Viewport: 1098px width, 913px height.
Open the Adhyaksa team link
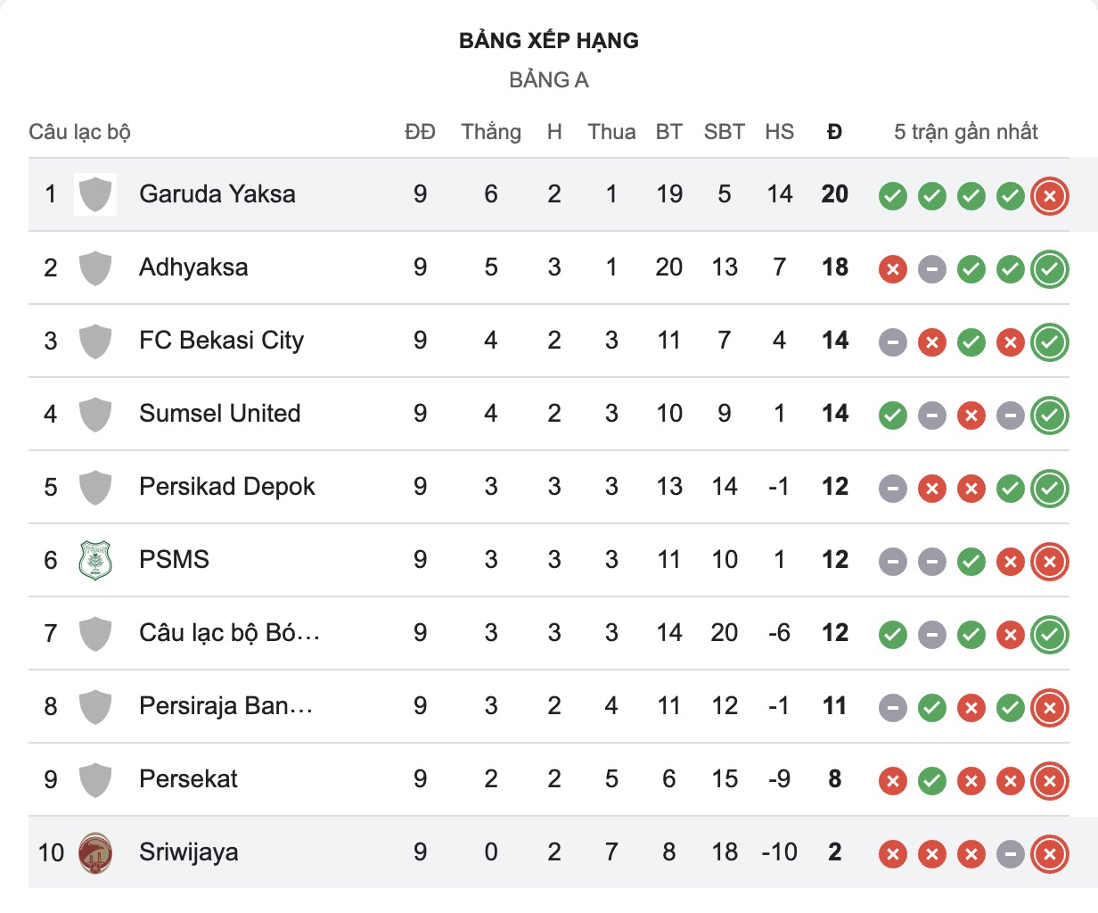pos(193,267)
